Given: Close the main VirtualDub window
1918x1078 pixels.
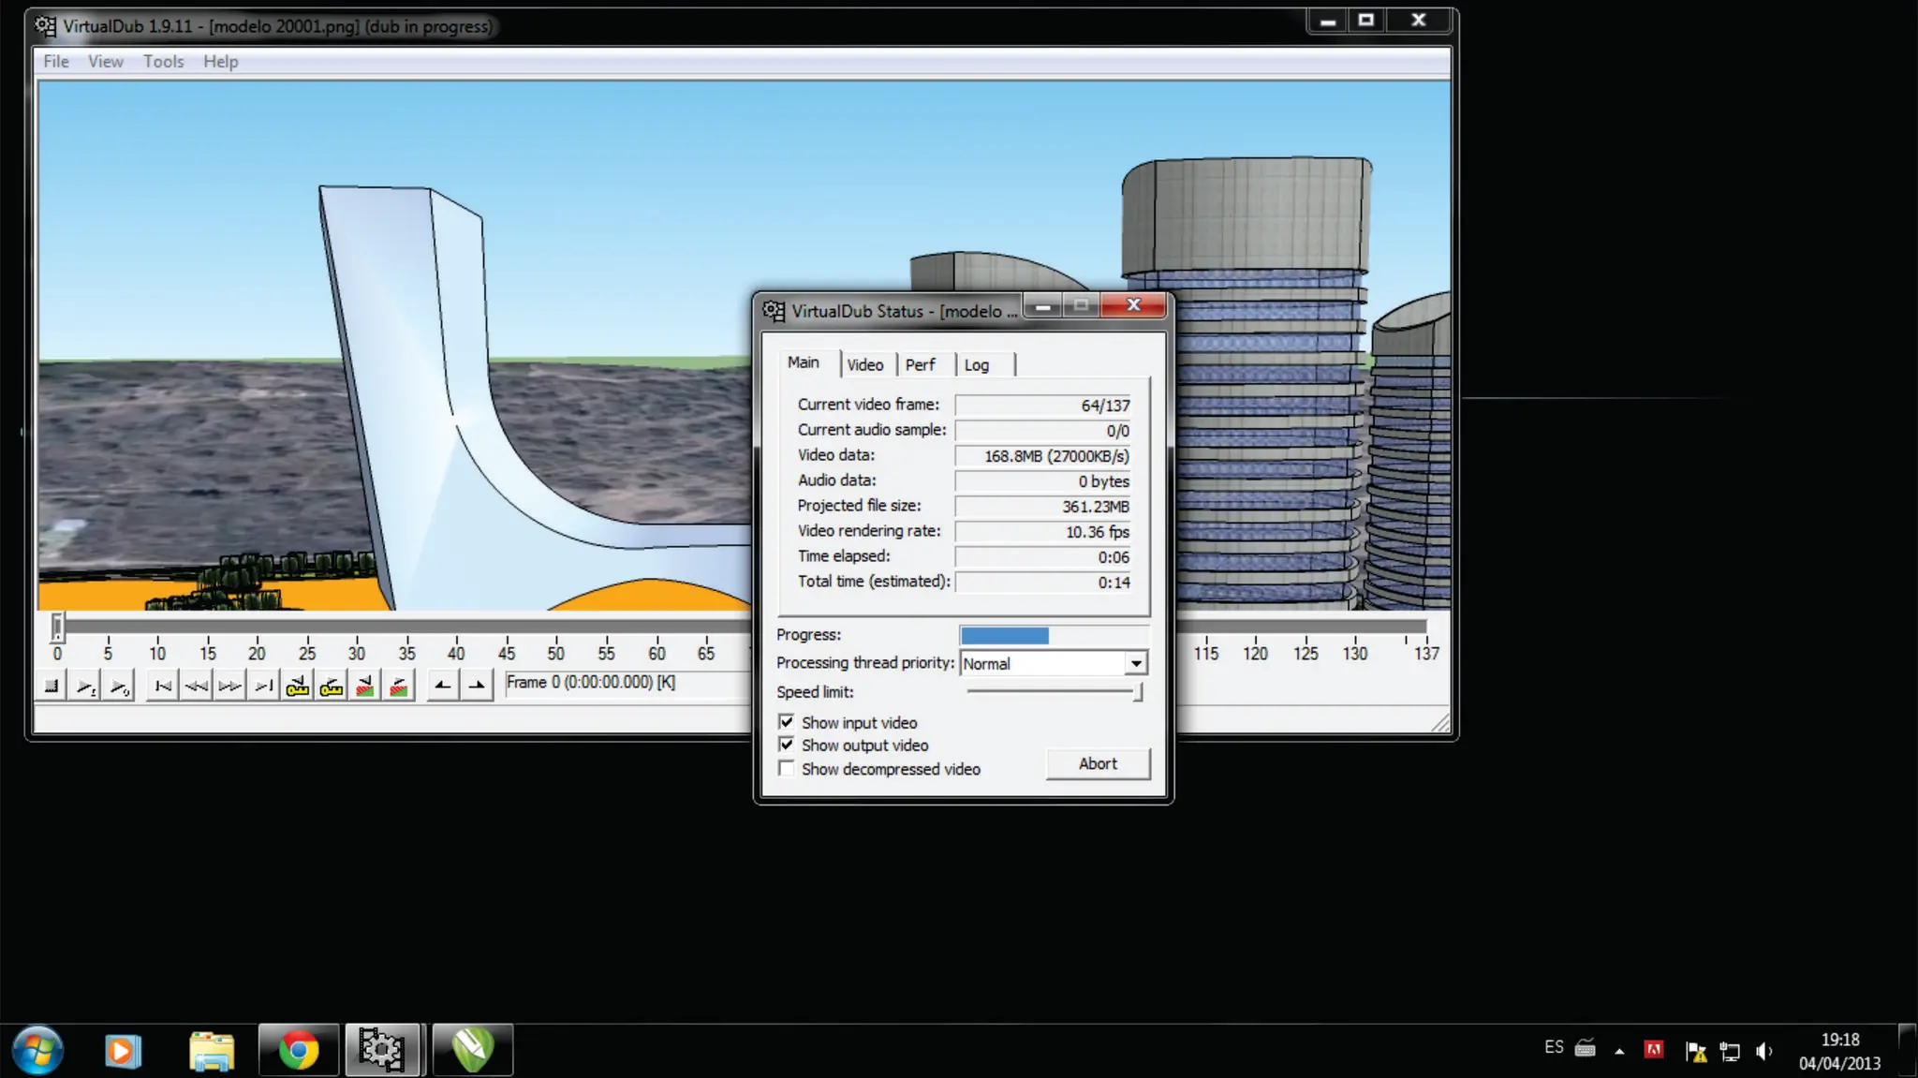Looking at the screenshot, I should [1419, 21].
